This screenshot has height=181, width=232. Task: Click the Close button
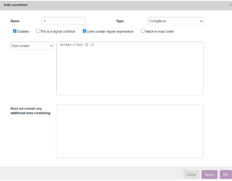coord(191,175)
